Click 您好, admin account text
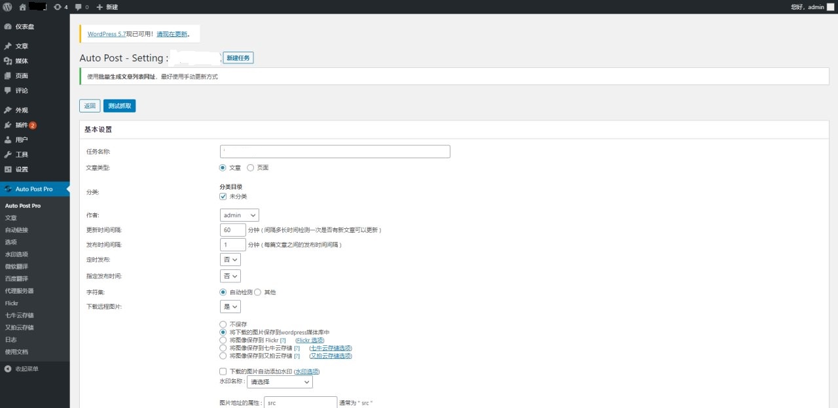The image size is (838, 408). (807, 7)
